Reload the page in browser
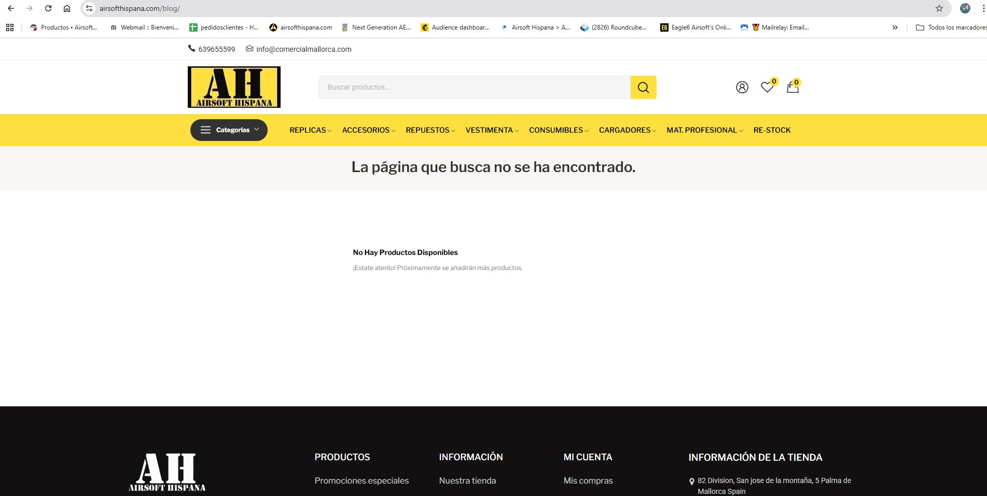This screenshot has width=987, height=496. coord(48,8)
